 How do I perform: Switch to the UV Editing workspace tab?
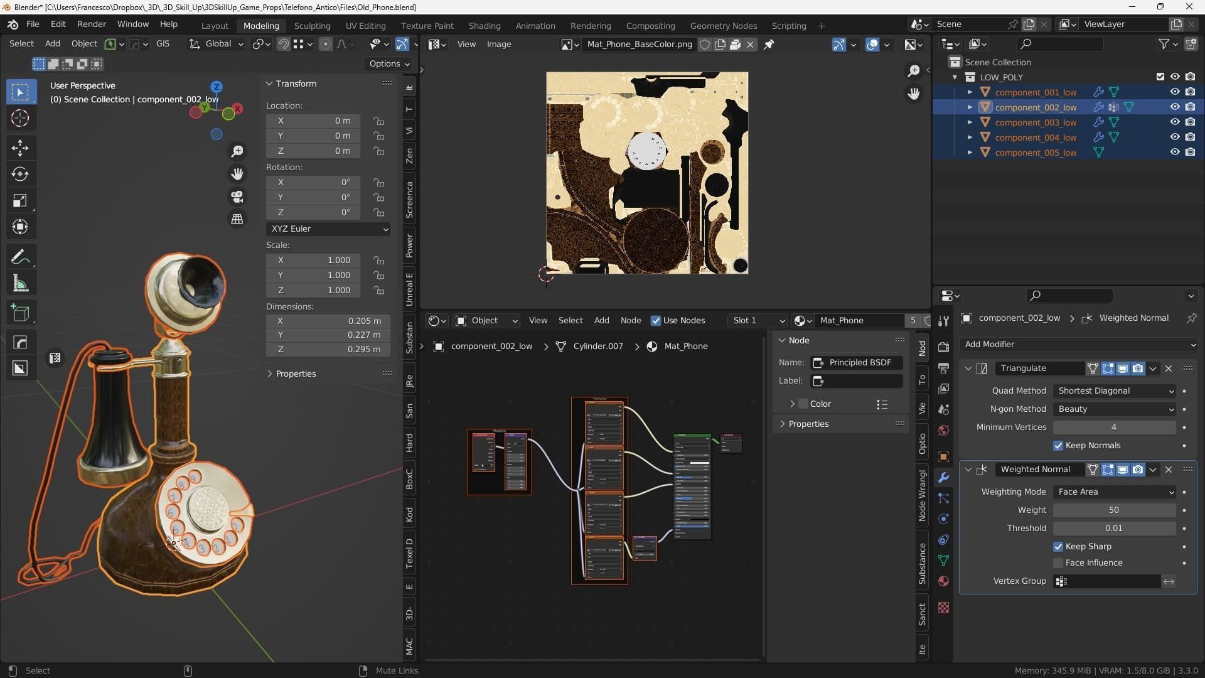tap(365, 26)
